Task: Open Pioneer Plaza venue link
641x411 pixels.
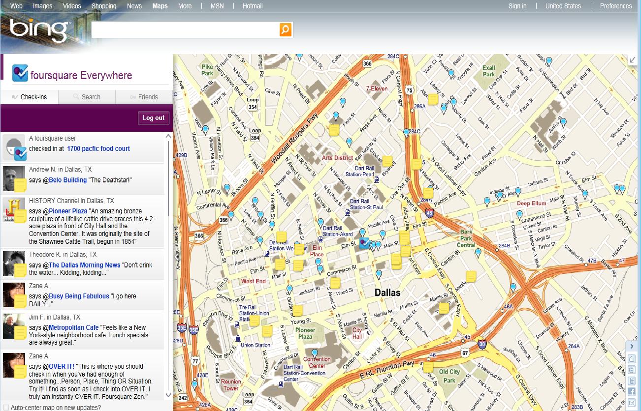Action: [x=68, y=211]
